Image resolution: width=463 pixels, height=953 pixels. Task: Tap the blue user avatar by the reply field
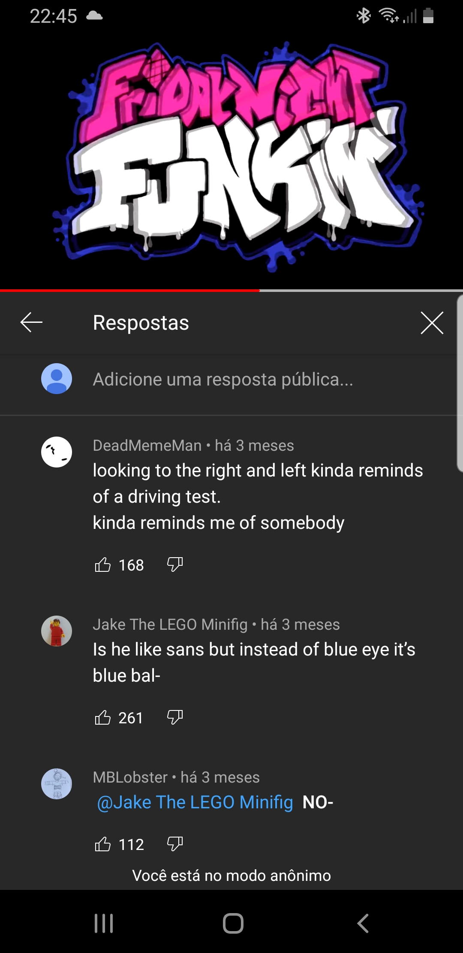(57, 379)
